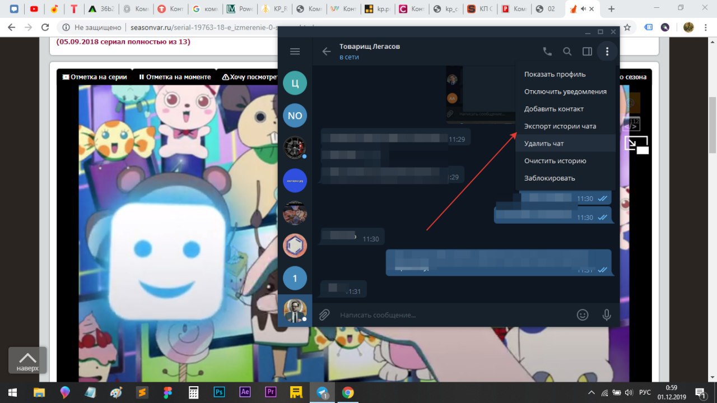Go back with the Telegram arrow icon
717x403 pixels.
click(327, 52)
